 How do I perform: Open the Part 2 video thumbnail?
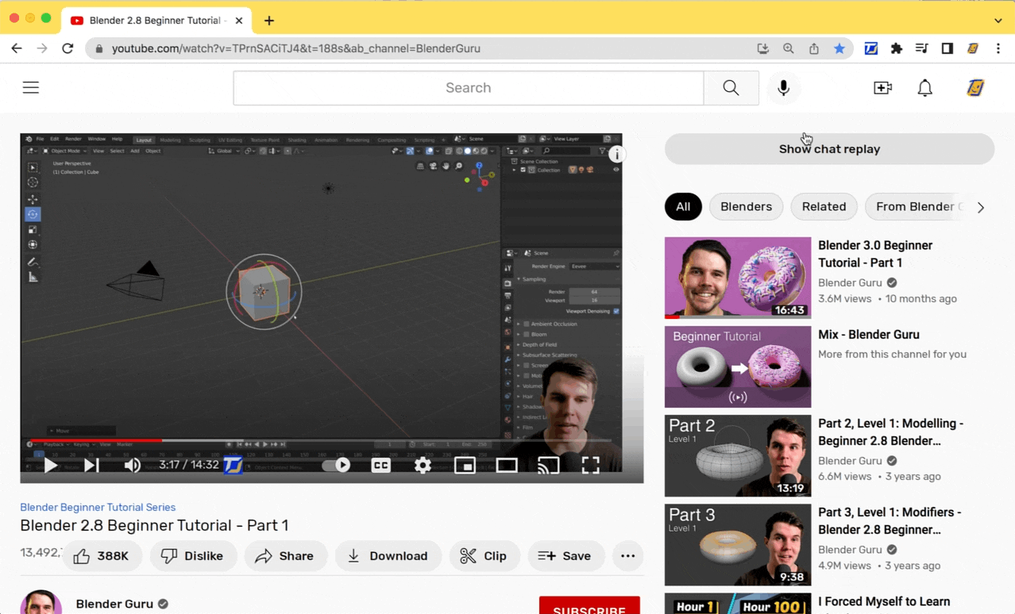tap(738, 455)
